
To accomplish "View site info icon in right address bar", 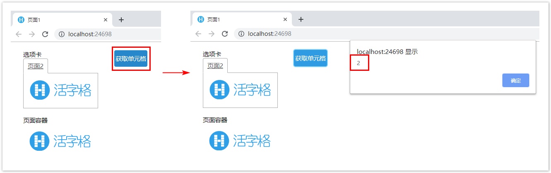I will point(241,34).
